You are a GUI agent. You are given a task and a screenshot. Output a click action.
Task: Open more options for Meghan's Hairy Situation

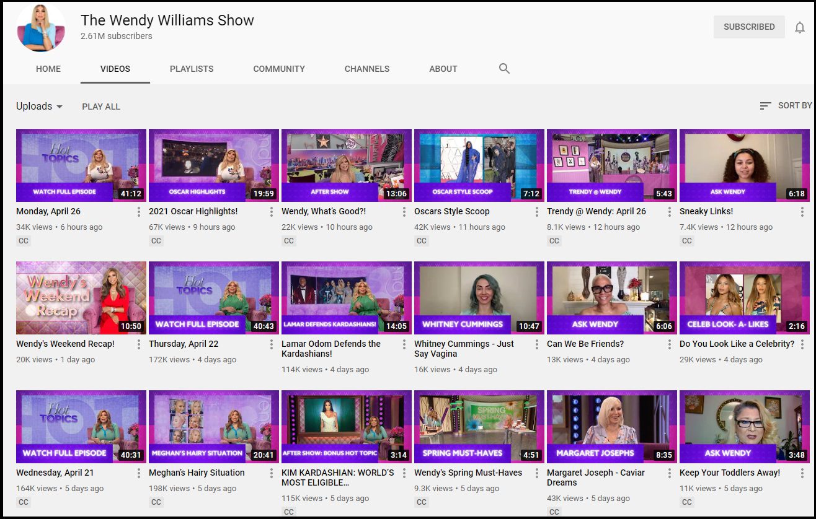pos(271,473)
